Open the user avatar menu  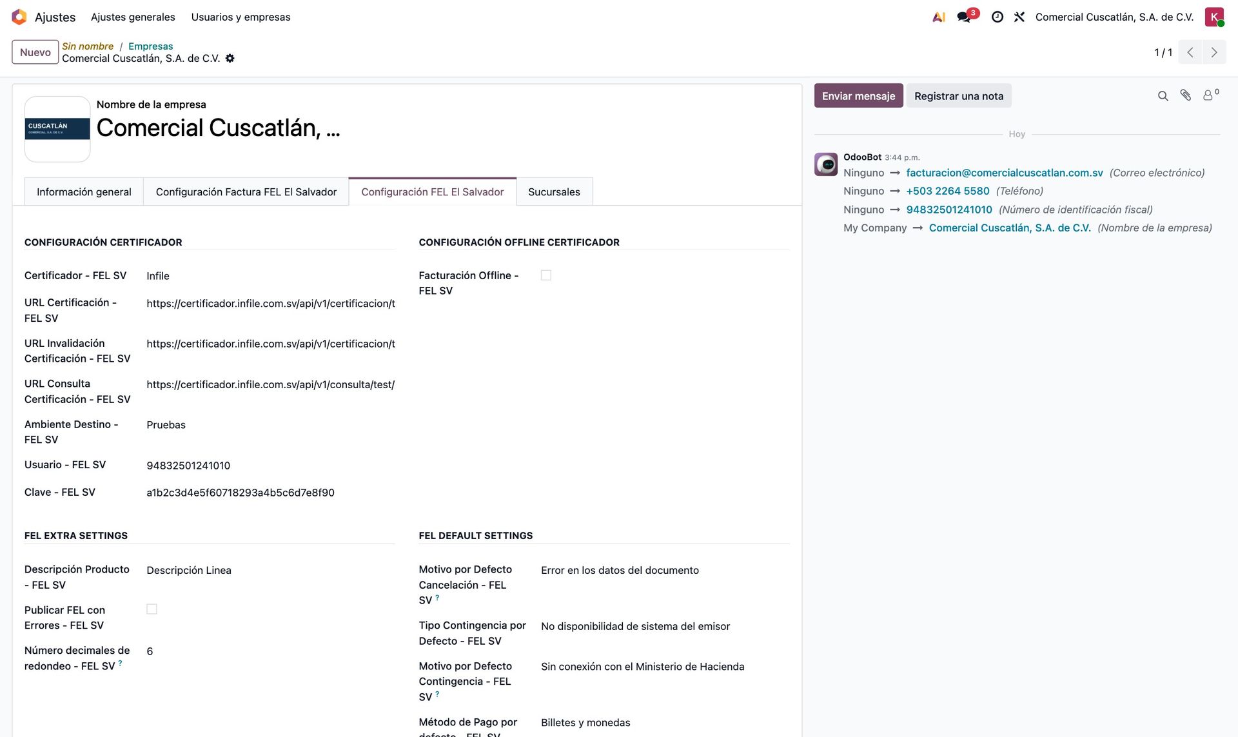click(1214, 17)
